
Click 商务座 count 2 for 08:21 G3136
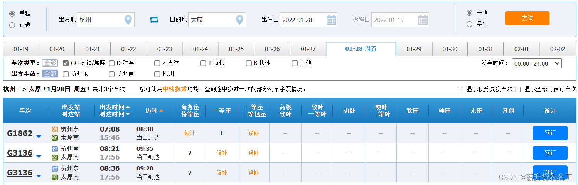click(190, 153)
